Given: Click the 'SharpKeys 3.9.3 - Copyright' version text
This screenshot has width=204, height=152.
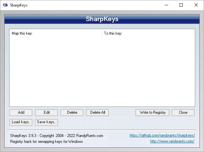Looking at the screenshot, I should [x=57, y=136].
